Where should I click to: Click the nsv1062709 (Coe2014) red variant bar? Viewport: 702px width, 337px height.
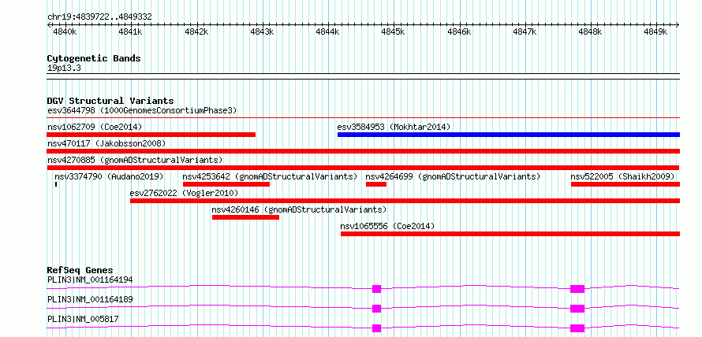151,135
